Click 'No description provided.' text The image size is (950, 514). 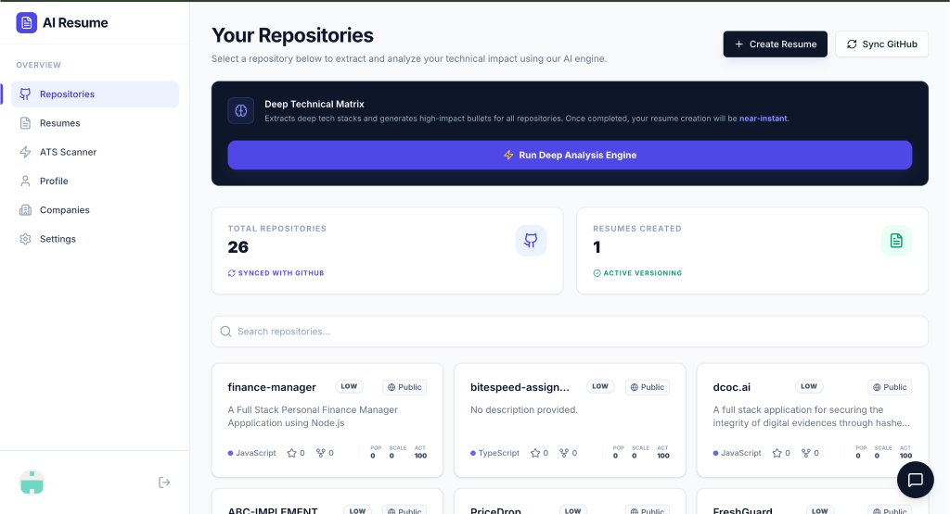tap(524, 410)
